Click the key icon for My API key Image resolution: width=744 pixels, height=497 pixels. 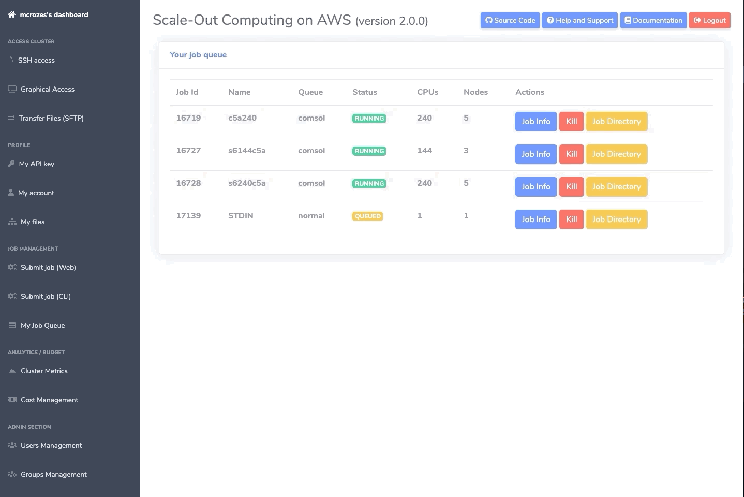click(x=11, y=164)
